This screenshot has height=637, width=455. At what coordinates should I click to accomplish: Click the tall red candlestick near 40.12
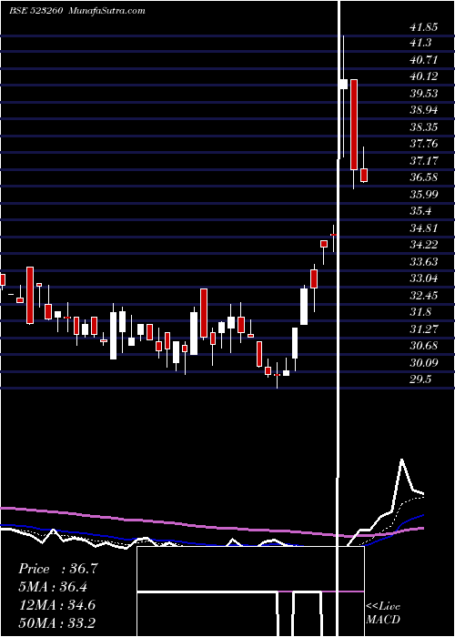pyautogui.click(x=354, y=125)
